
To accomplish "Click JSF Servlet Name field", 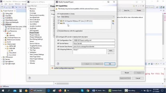I will point(94,43).
